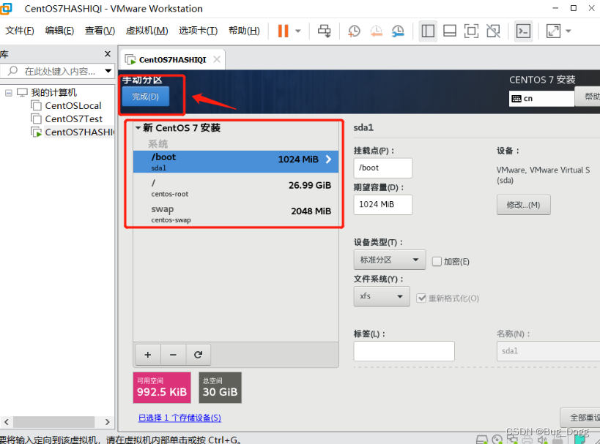Close the library panel

tap(108, 54)
